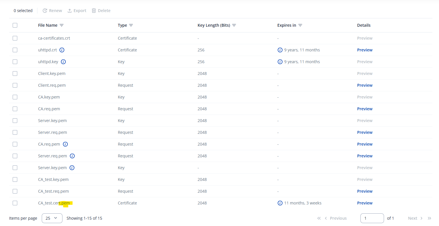Click the page number input field
Screen dimensions: 439x226
point(372,218)
